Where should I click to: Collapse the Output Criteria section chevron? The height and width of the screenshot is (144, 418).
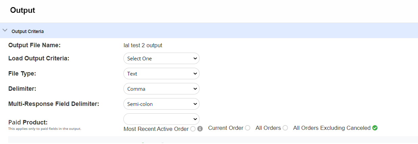pos(5,30)
